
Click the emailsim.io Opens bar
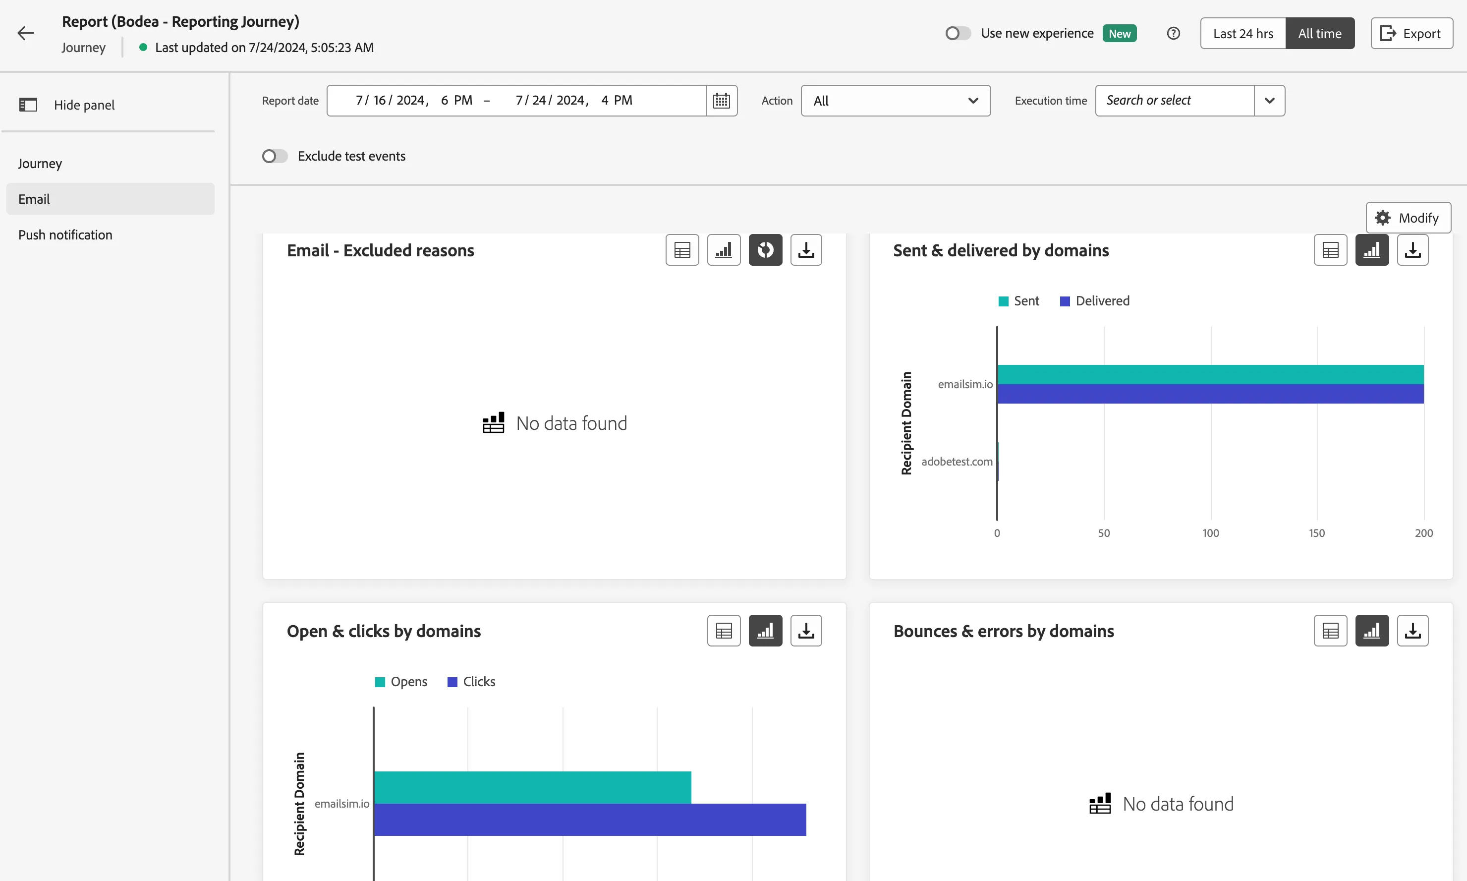(532, 787)
